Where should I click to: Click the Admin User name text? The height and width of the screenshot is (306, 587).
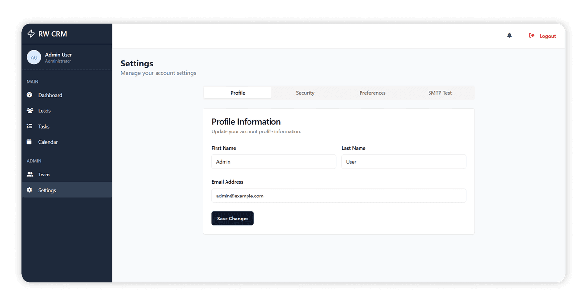pos(59,55)
